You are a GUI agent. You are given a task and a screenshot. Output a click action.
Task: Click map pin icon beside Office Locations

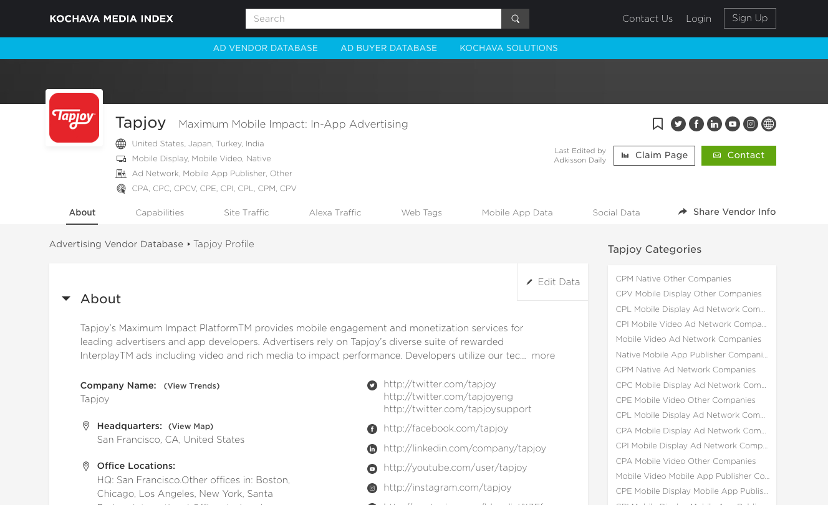click(x=86, y=466)
